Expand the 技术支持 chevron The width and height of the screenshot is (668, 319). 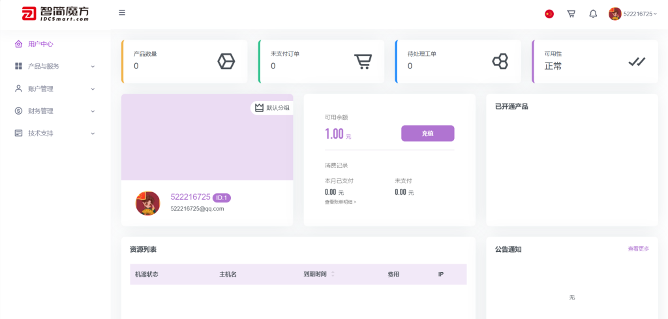click(x=93, y=133)
